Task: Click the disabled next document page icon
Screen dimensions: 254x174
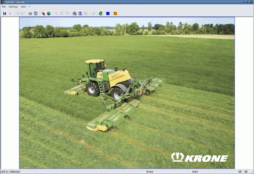Action: (x=23, y=14)
